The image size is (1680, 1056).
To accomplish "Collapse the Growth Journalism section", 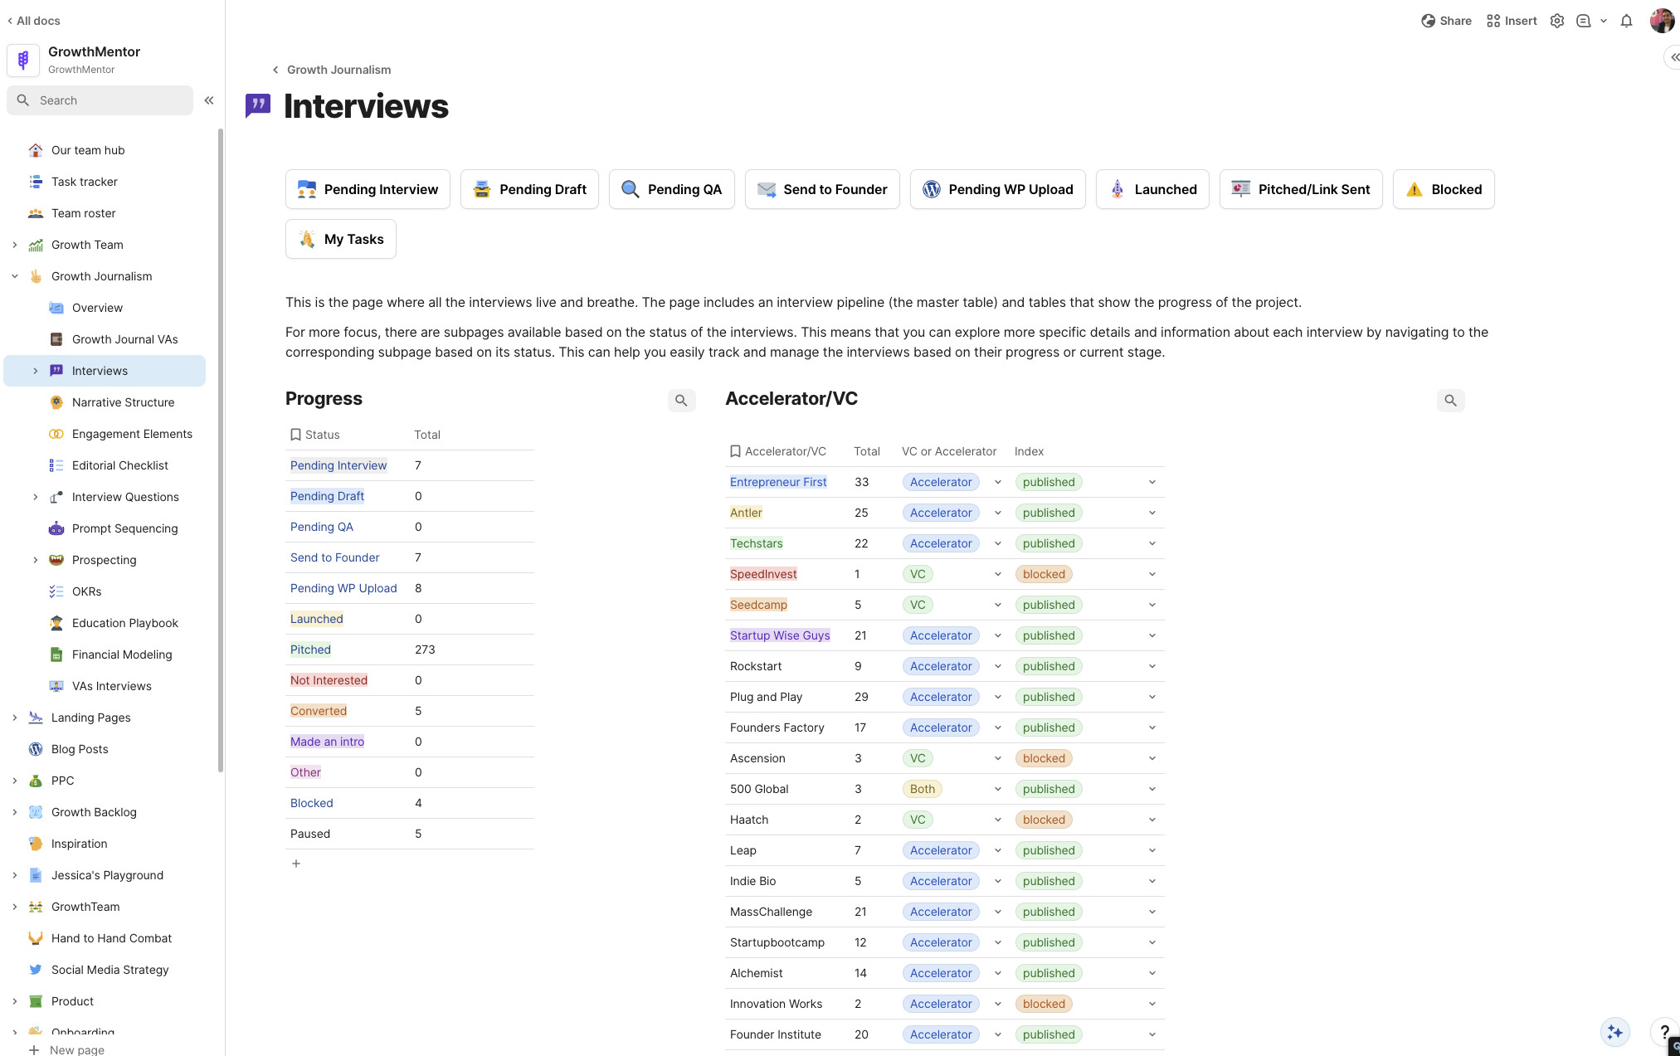I will [14, 276].
